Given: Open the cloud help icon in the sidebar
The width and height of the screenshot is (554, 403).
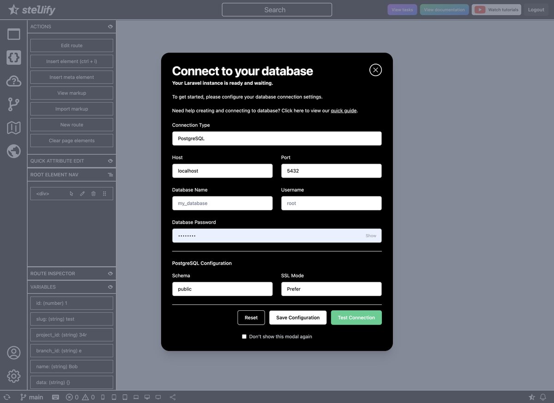Looking at the screenshot, I should point(13,81).
